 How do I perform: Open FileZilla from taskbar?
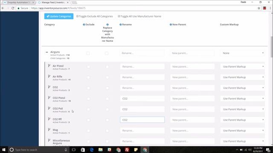127,150
